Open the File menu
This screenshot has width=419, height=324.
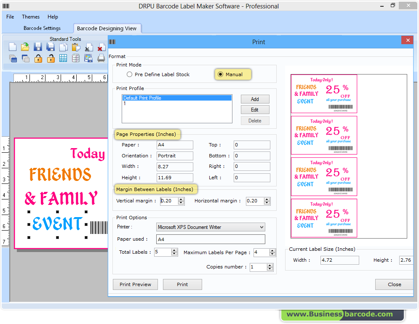point(10,16)
